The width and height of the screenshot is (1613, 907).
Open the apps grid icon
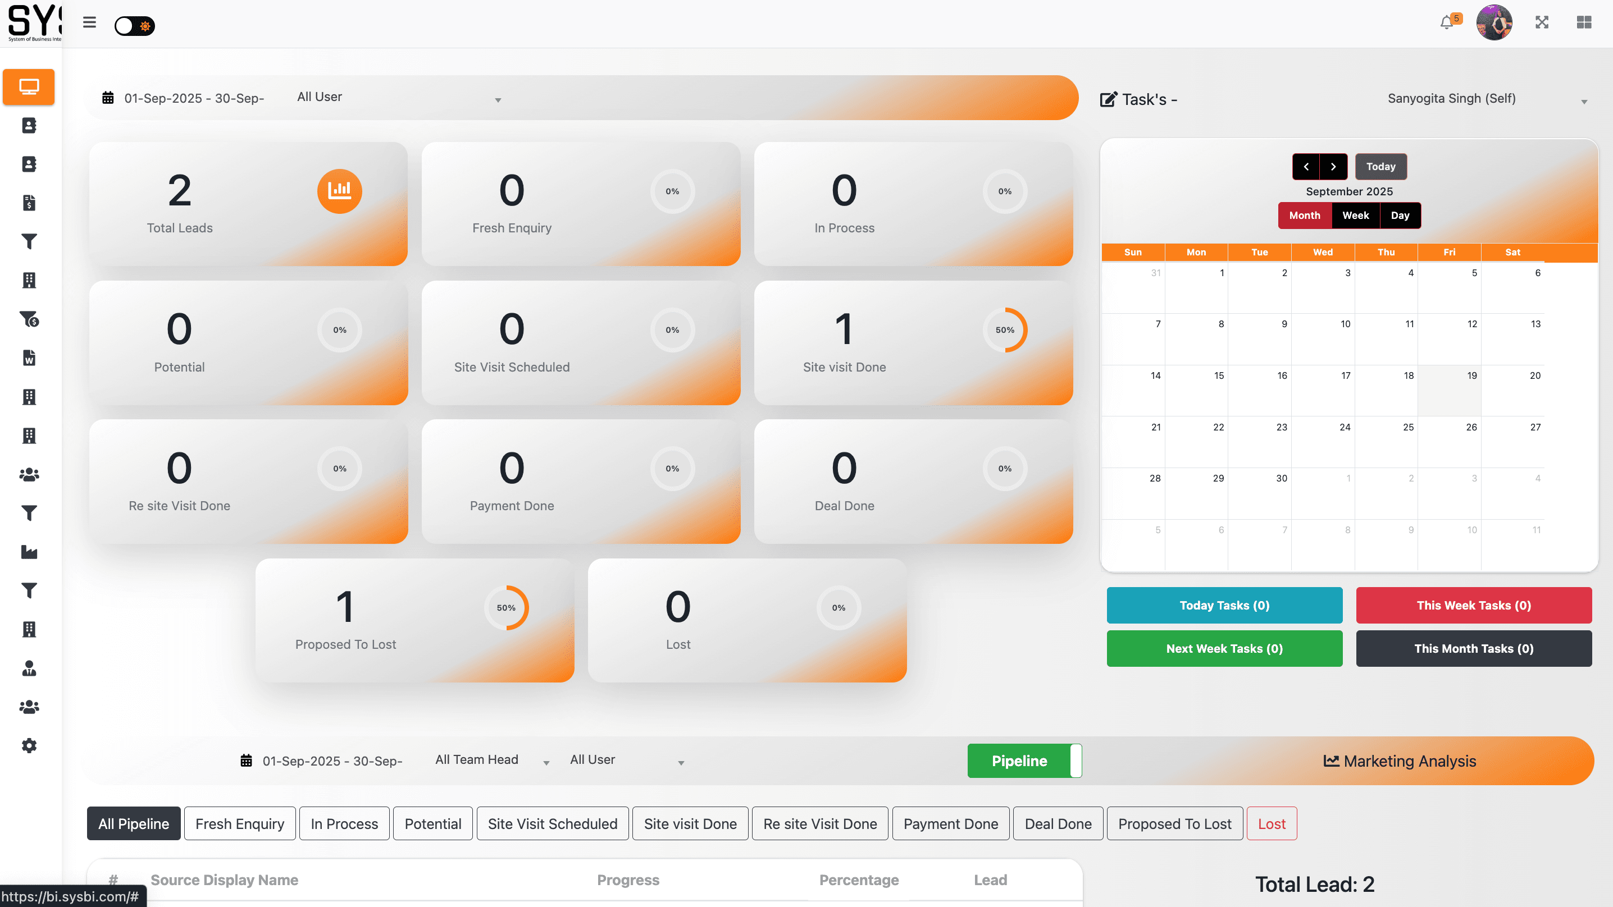tap(1584, 22)
